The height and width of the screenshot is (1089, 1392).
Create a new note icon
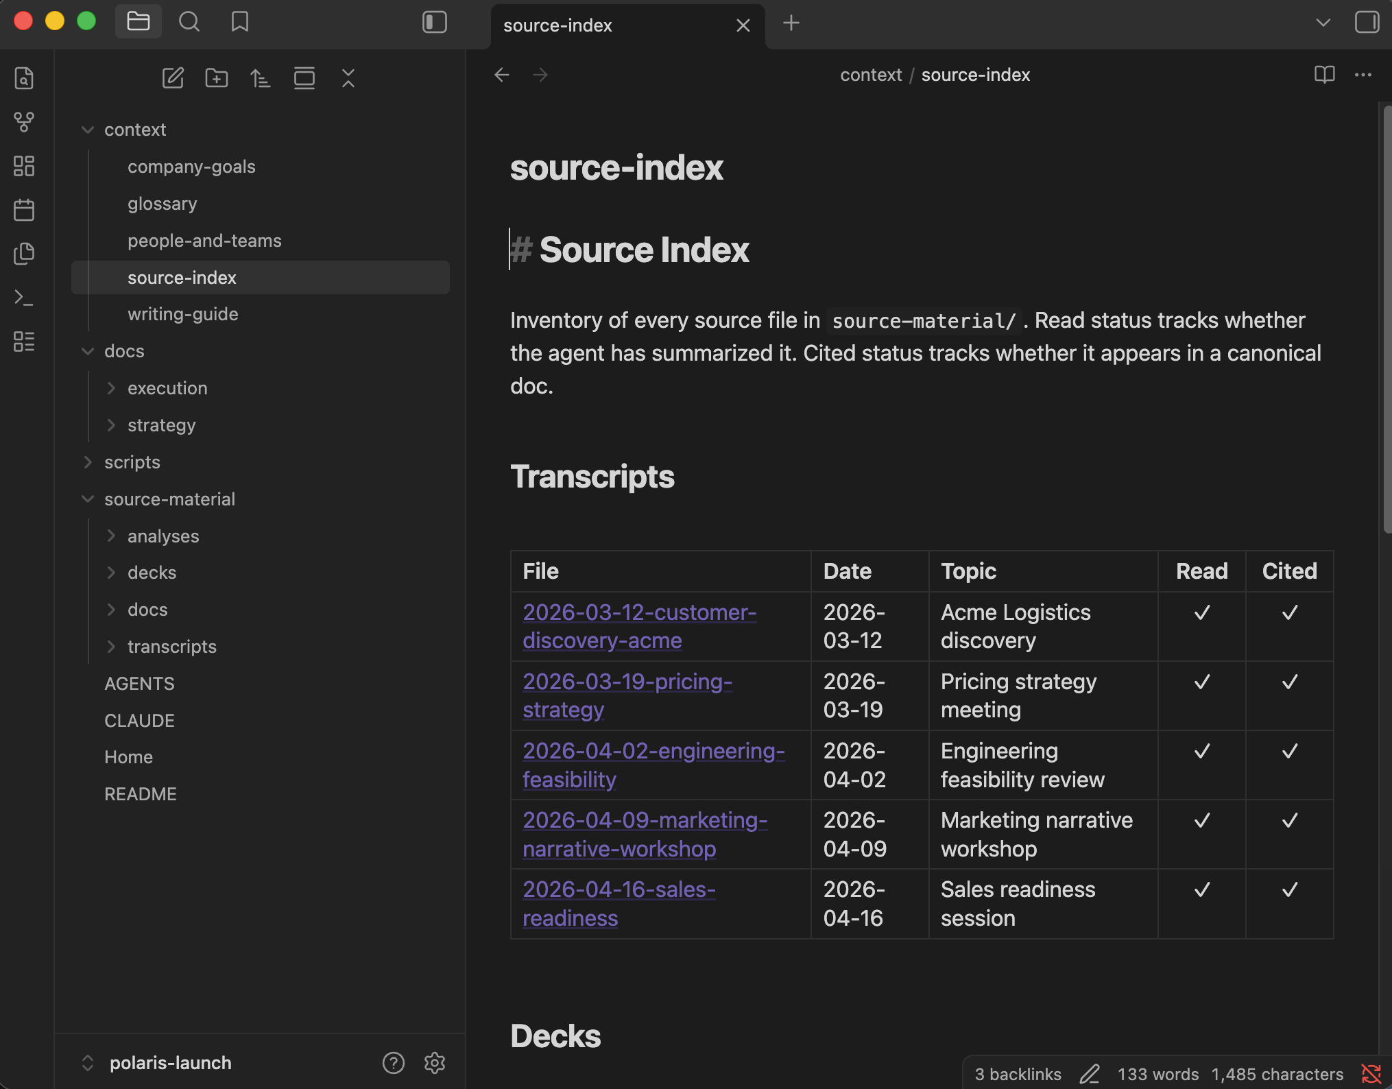coord(173,78)
